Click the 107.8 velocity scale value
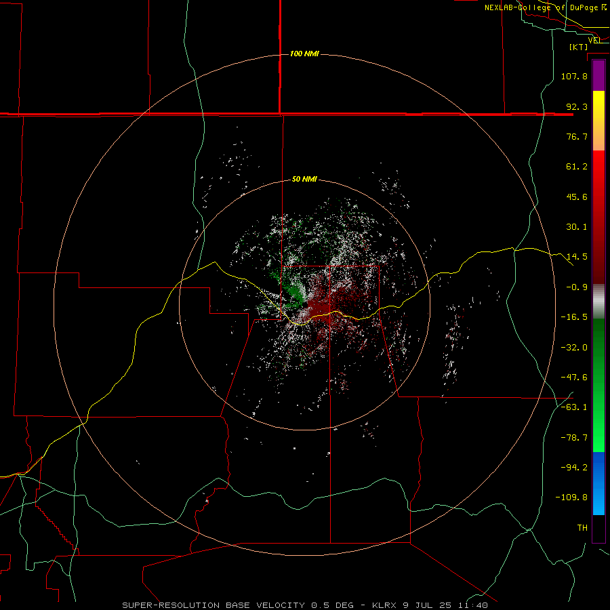The height and width of the screenshot is (610, 610). coord(574,76)
